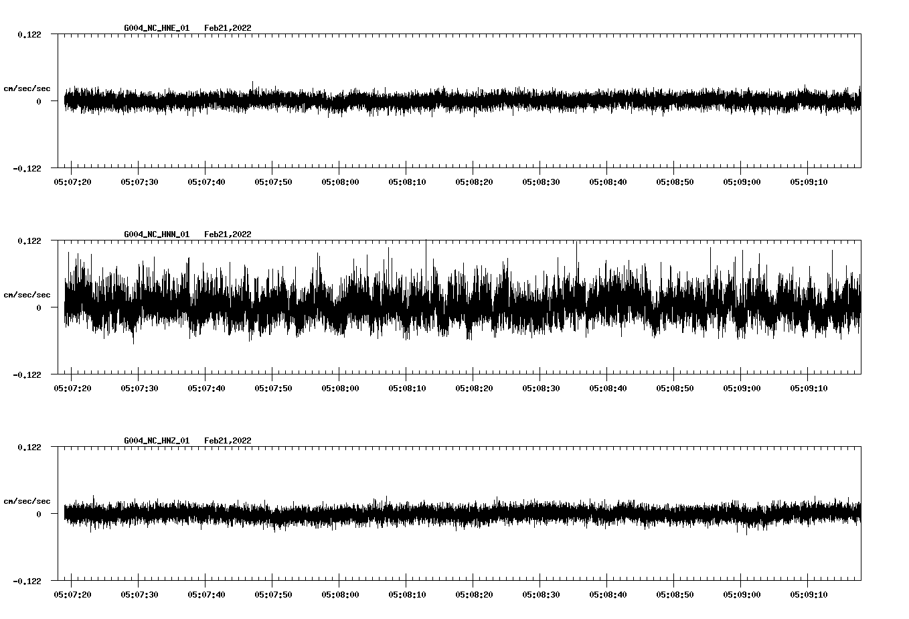Click 05:07:50 time label under HNE plot
909x619 pixels.
273,182
